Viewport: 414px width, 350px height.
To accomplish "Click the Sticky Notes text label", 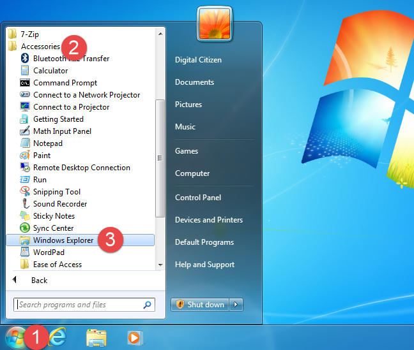I will coord(54,216).
